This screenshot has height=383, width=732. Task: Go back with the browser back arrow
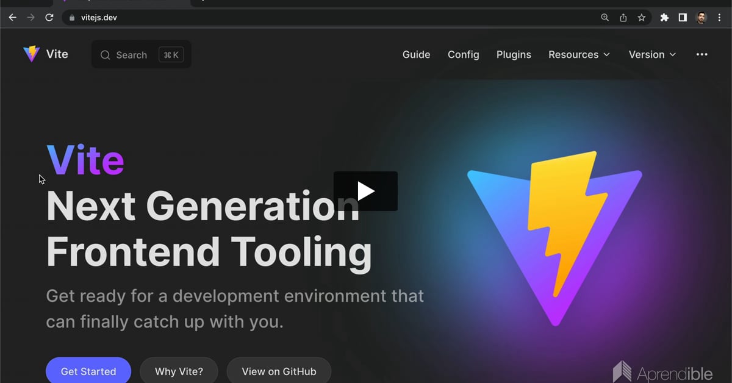click(x=12, y=18)
